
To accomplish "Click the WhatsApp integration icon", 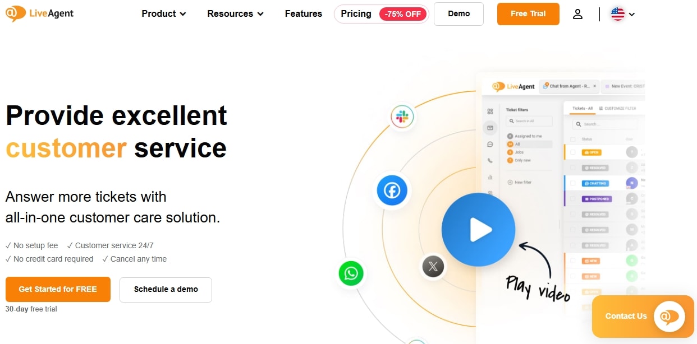I will [x=351, y=273].
